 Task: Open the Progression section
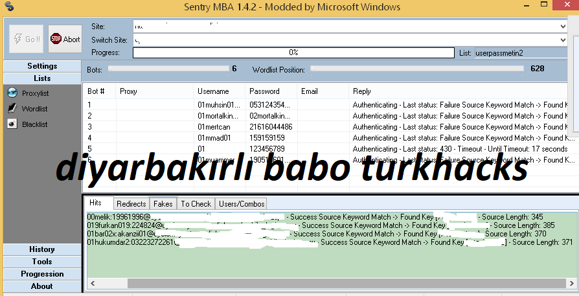(42, 274)
